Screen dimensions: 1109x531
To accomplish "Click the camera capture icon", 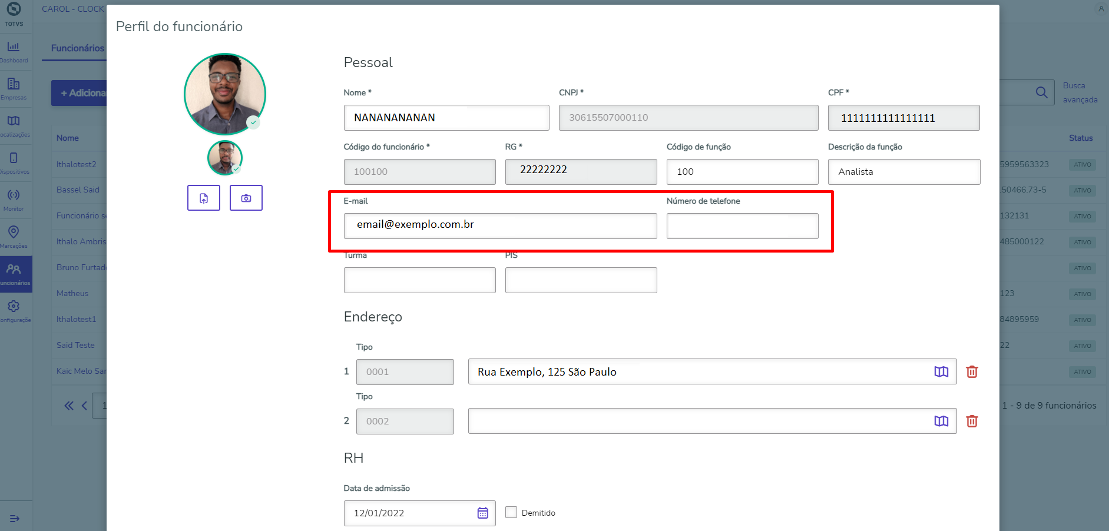I will click(246, 198).
